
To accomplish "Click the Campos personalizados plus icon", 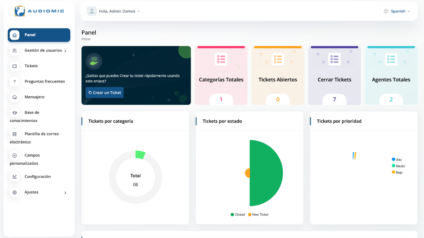I will tap(14, 155).
